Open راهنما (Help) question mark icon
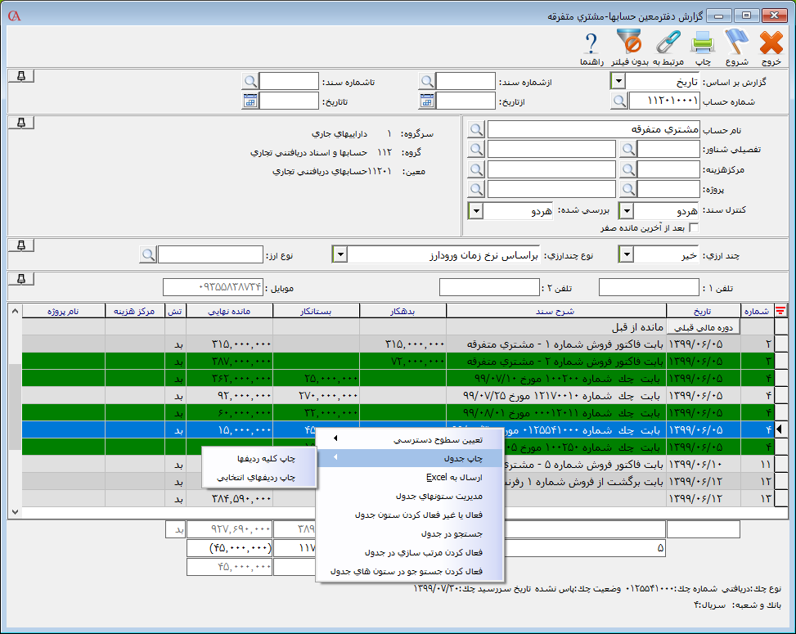Image resolution: width=796 pixels, height=634 pixels. click(591, 43)
